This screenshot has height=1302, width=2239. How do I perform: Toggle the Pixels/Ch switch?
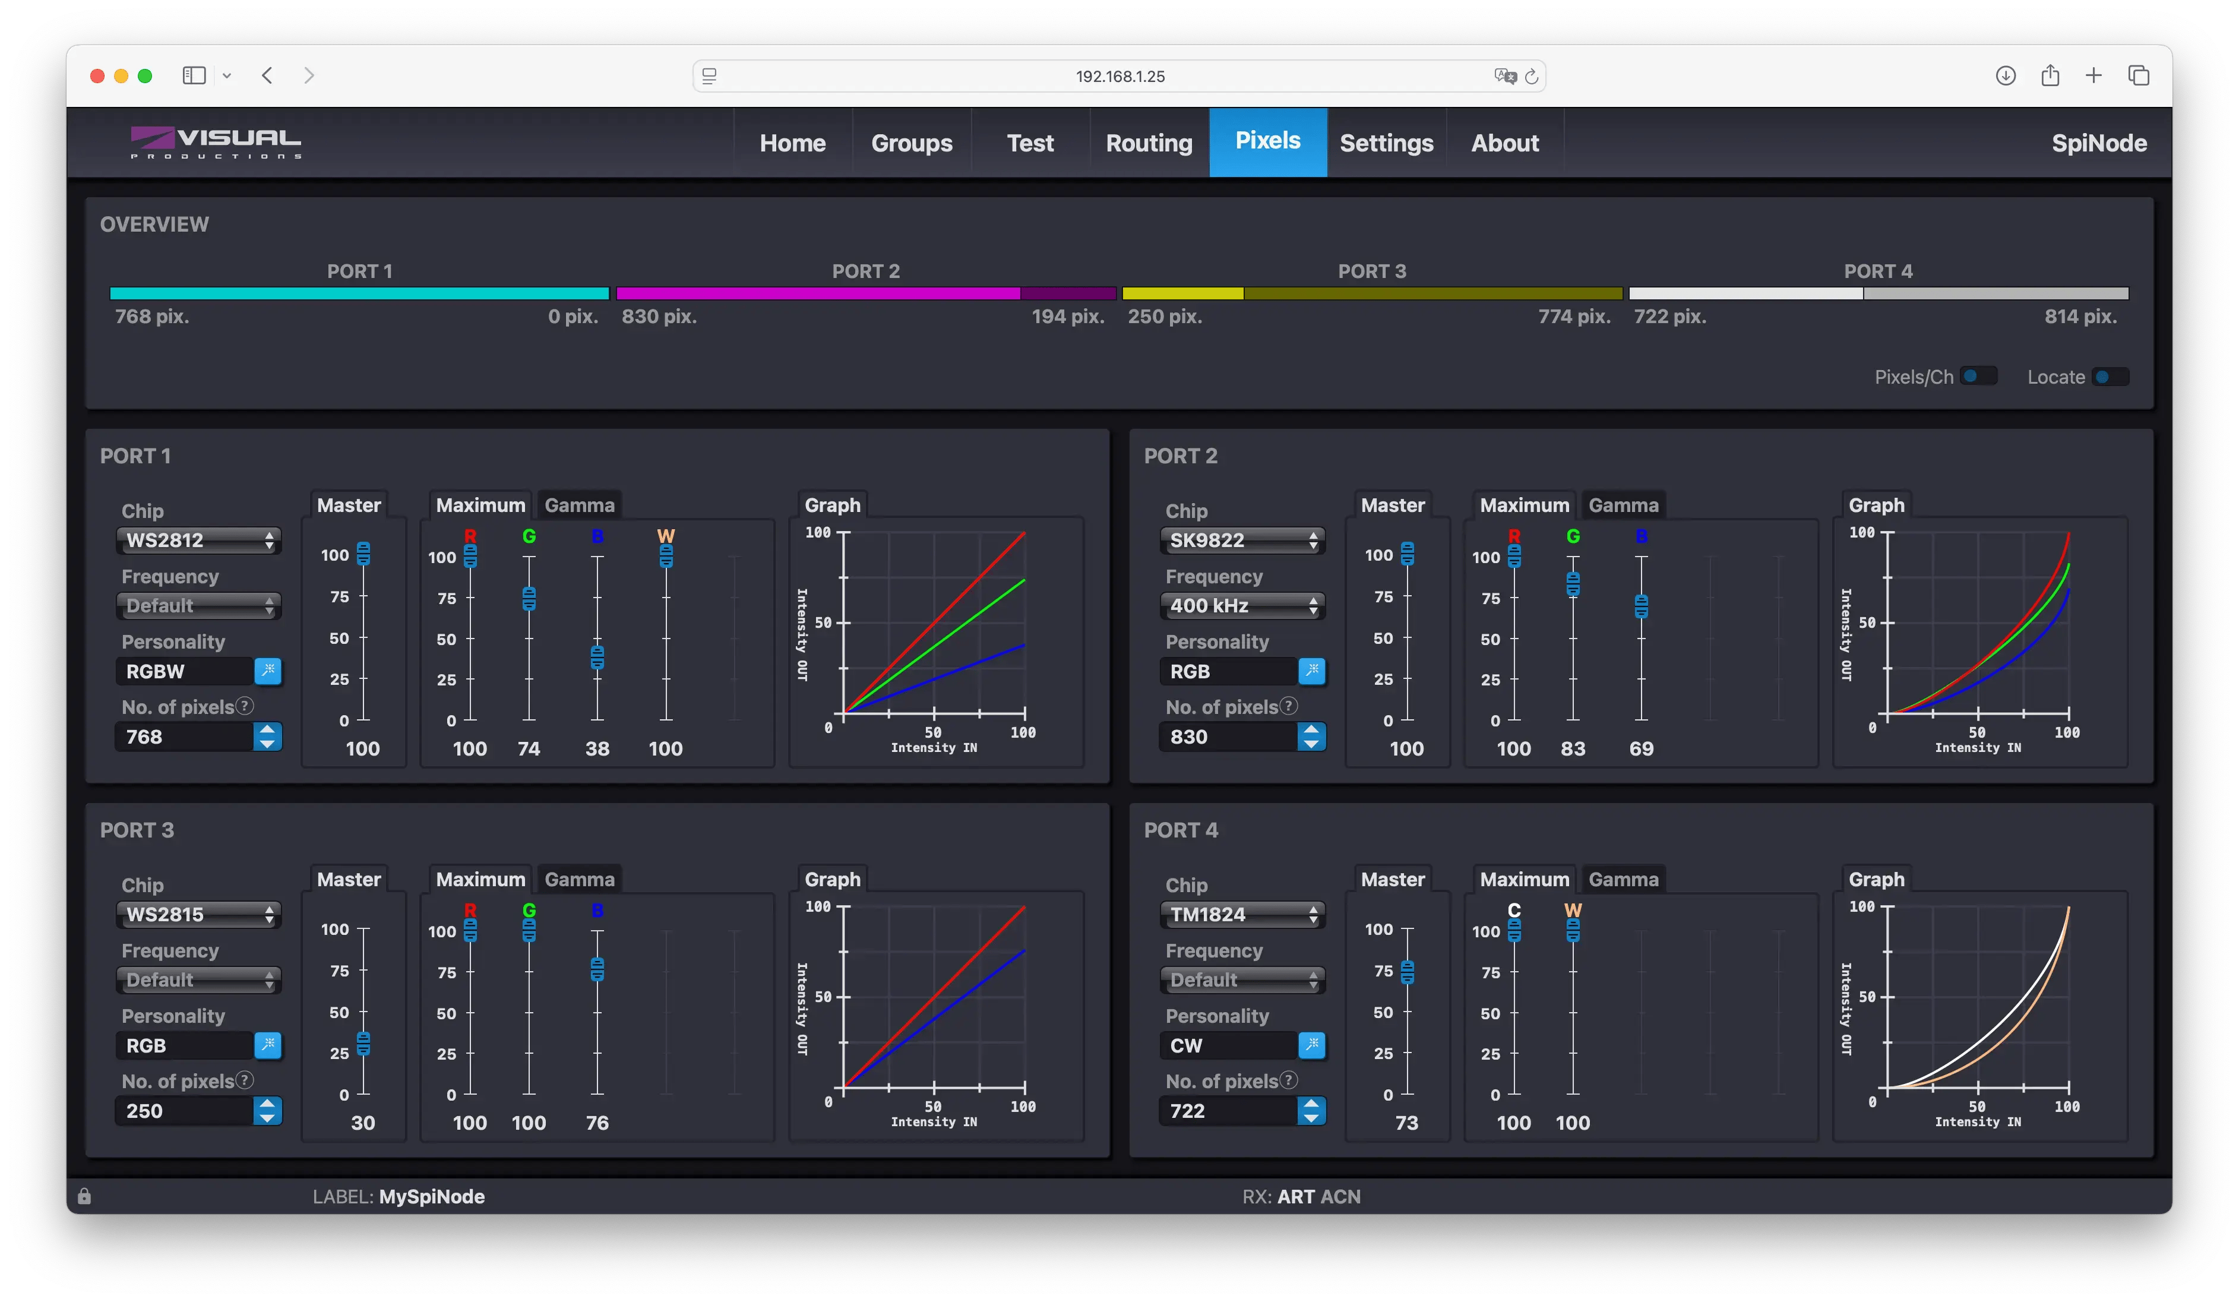tap(1978, 376)
